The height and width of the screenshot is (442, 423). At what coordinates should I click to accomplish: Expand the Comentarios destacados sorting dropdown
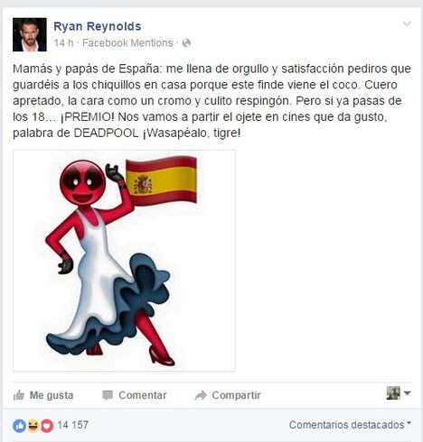coord(350,425)
